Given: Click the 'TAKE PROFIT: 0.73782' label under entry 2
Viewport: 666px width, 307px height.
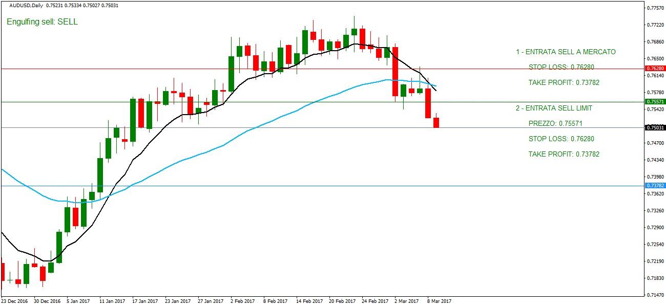Looking at the screenshot, I should [x=564, y=154].
